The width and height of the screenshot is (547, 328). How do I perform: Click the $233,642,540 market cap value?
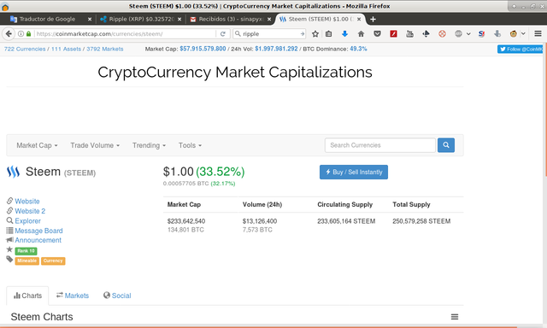186,221
